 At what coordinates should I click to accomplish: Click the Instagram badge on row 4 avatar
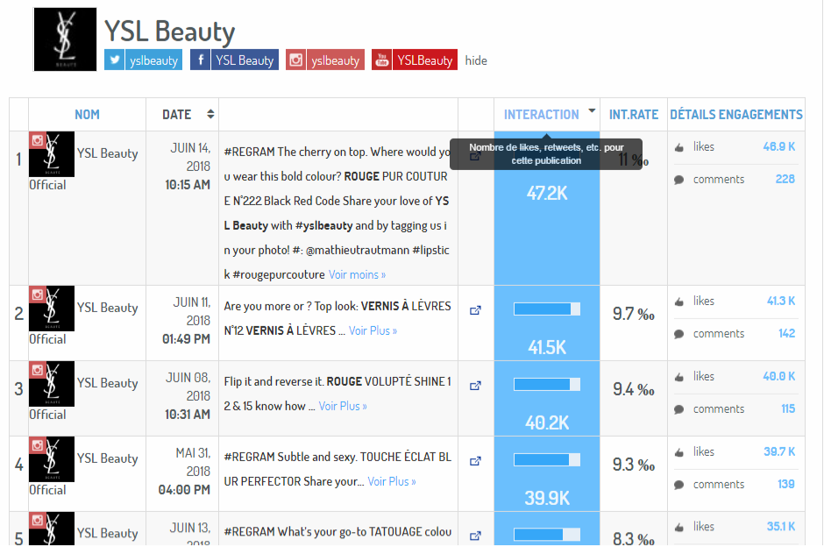coord(38,445)
